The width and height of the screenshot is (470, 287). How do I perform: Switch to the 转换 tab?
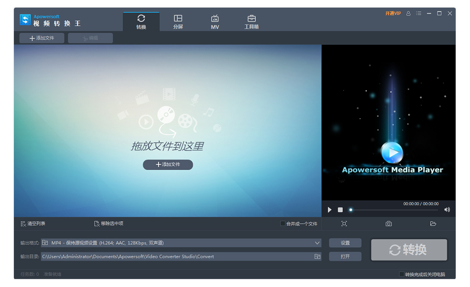point(141,21)
